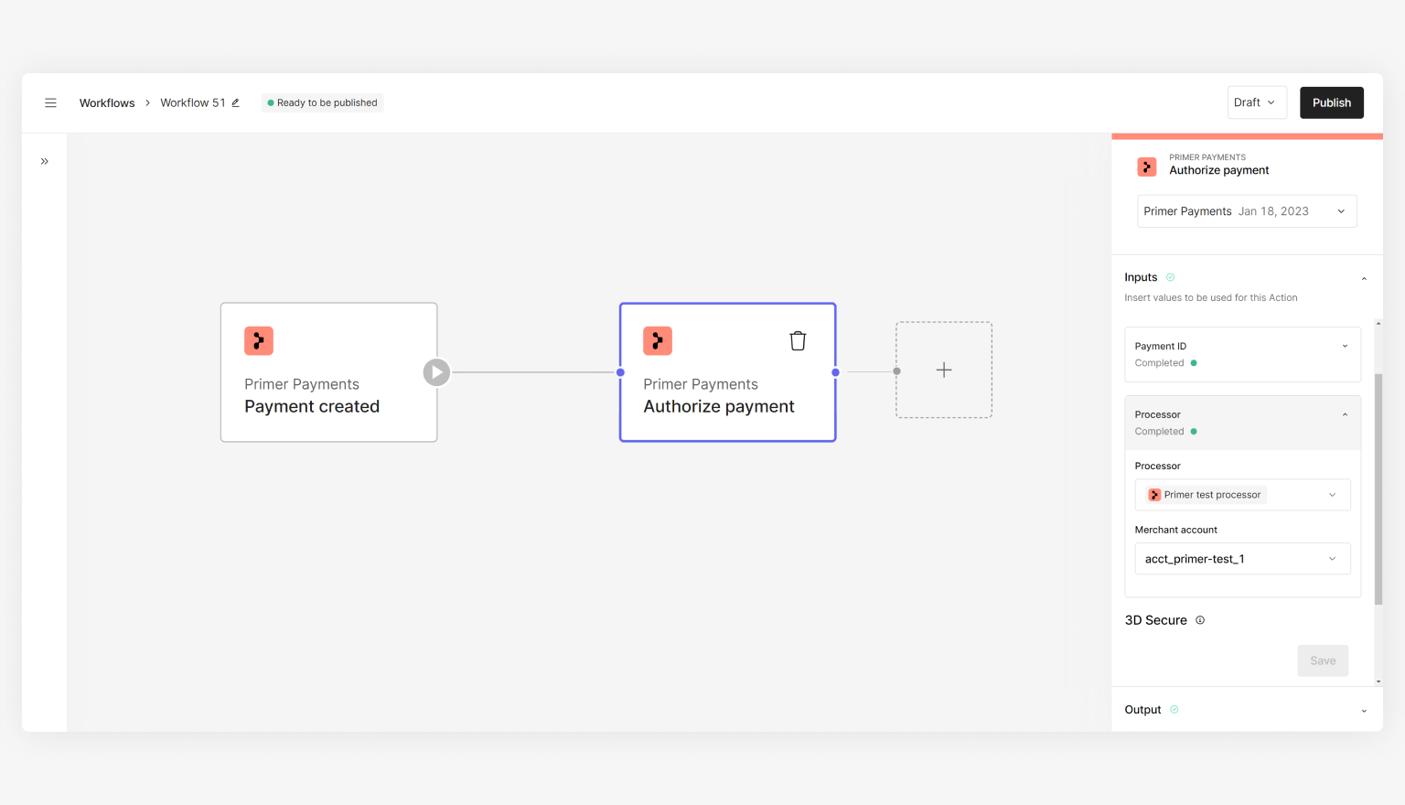Click the Inputs check status icon

tap(1170, 277)
